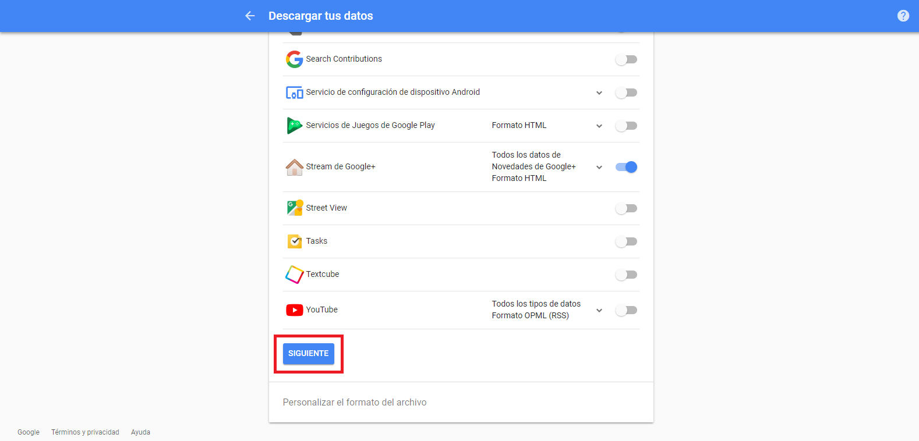Click the Textcube label
This screenshot has width=919, height=441.
323,274
